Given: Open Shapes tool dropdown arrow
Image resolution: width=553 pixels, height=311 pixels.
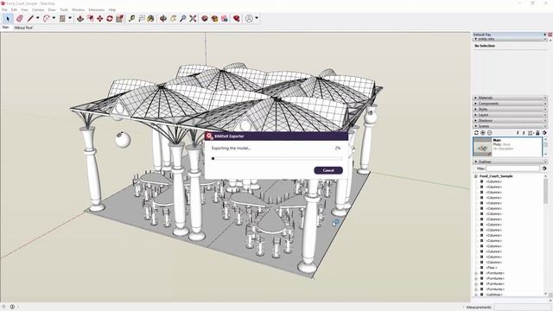Looking at the screenshot, I should tap(70, 18).
